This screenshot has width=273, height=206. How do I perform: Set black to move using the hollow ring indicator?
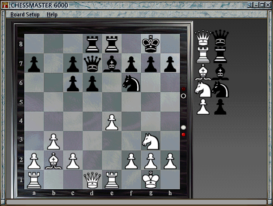click(183, 96)
